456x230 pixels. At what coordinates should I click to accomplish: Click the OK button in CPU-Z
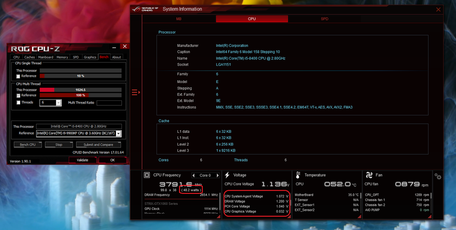coord(113,160)
